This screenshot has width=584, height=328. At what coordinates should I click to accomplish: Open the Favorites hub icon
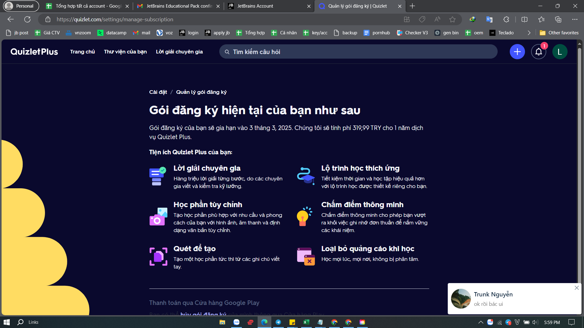541,19
